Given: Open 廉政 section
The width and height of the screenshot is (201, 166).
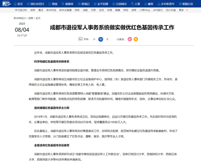Looking at the screenshot, I should [149, 4].
